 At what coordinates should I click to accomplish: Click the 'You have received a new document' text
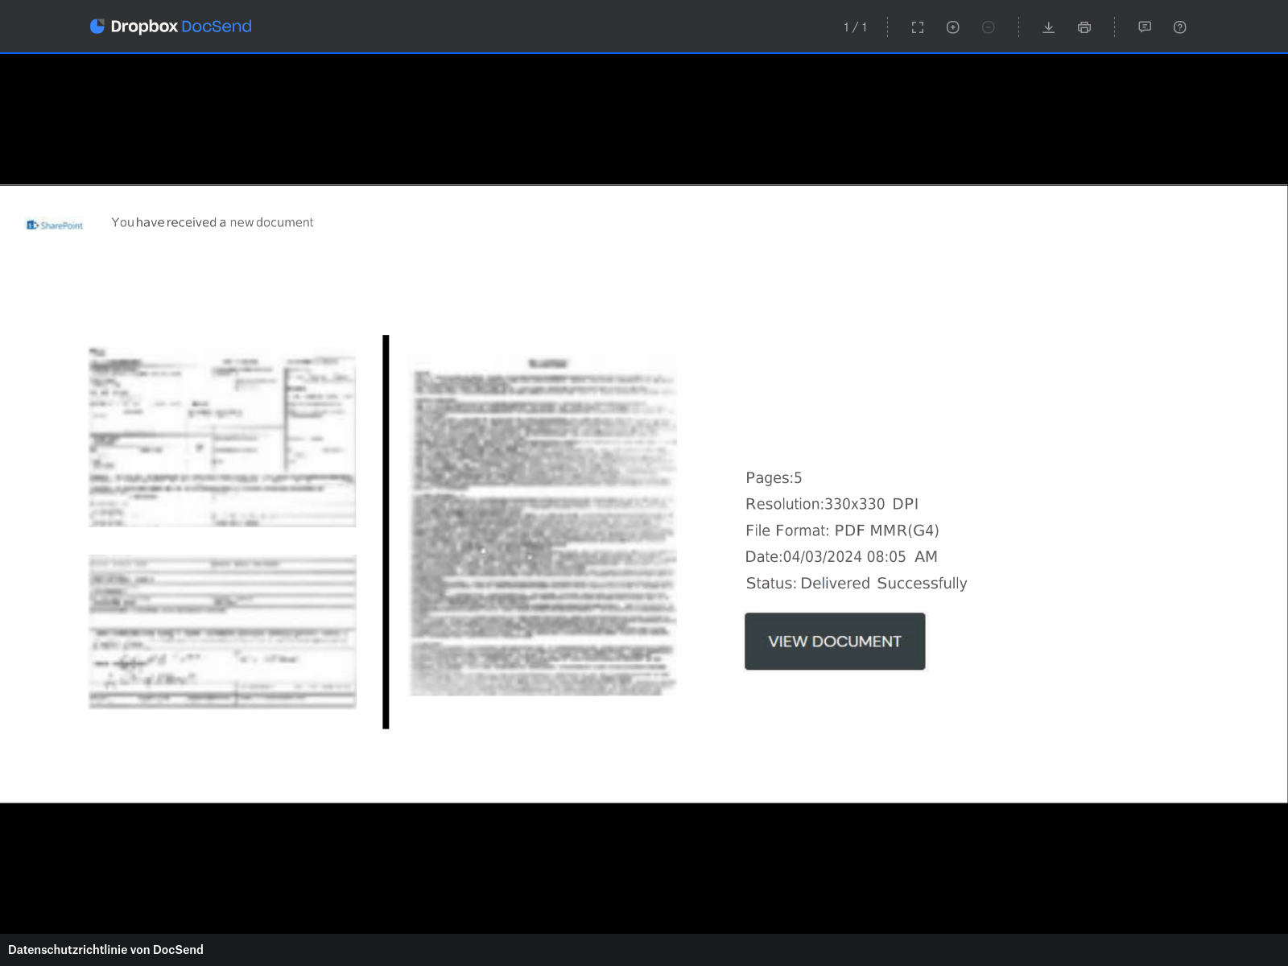tap(213, 222)
